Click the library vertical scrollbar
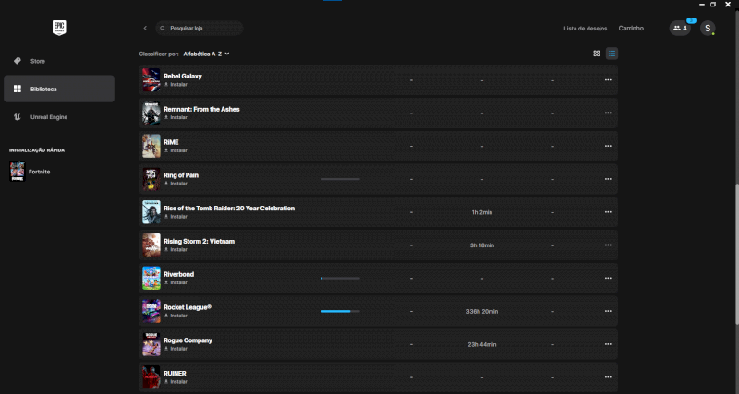 point(735,254)
